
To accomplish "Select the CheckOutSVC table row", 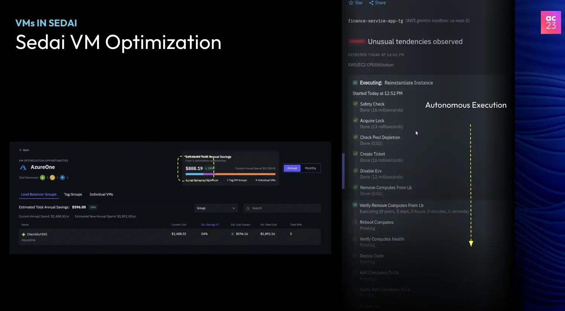I will (170, 237).
